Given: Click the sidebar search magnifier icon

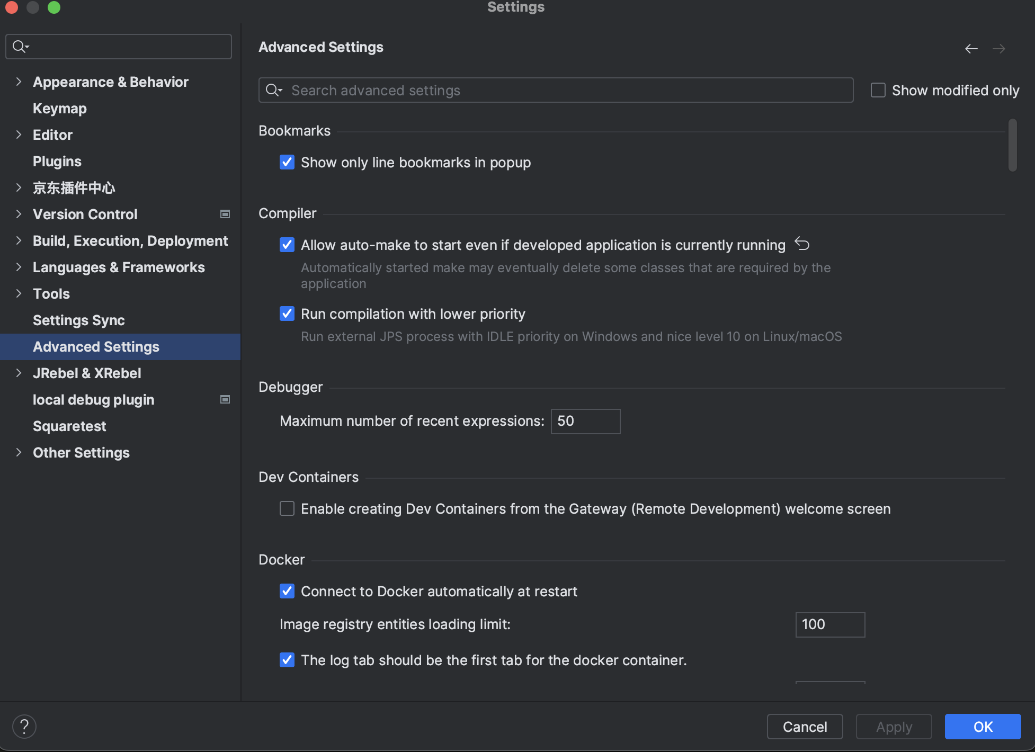Looking at the screenshot, I should click(x=20, y=47).
